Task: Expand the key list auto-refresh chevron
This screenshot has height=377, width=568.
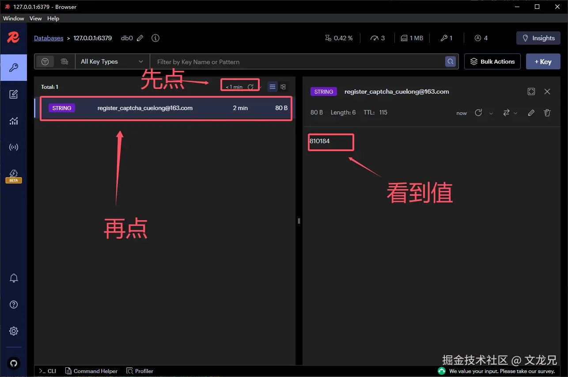Action: 260,87
